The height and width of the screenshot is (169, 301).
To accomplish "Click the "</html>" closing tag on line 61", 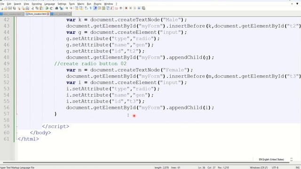I will [x=28, y=139].
